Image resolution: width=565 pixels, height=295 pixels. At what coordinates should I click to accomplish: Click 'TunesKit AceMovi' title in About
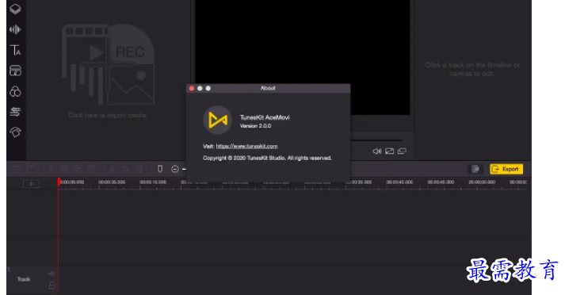265,117
